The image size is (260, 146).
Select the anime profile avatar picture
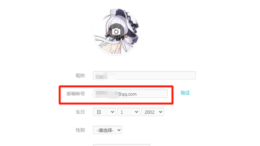pyautogui.click(x=116, y=31)
